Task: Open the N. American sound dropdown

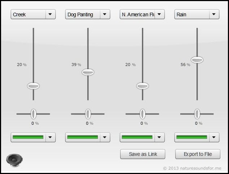Action: (x=142, y=14)
